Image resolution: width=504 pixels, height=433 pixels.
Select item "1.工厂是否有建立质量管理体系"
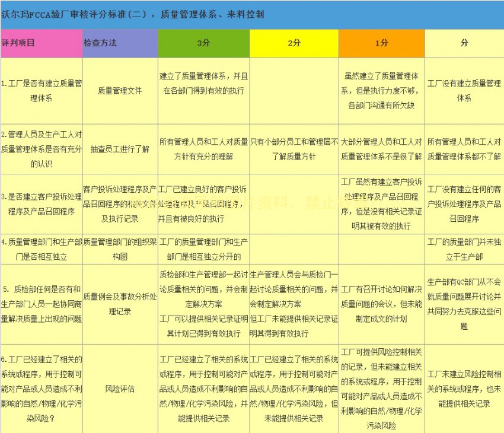42,91
